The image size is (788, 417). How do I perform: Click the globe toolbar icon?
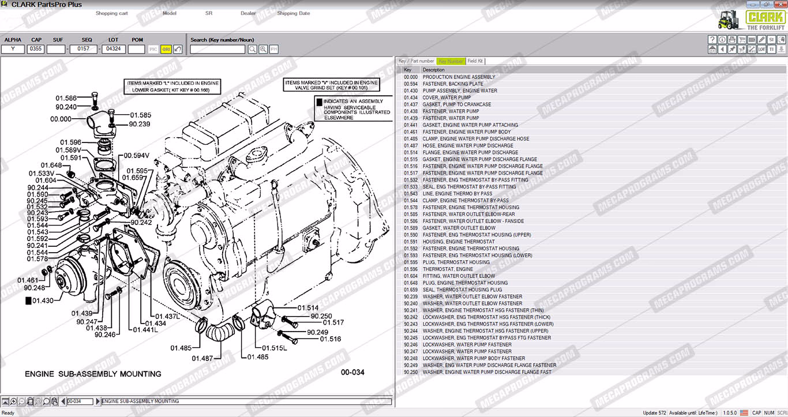(x=781, y=40)
